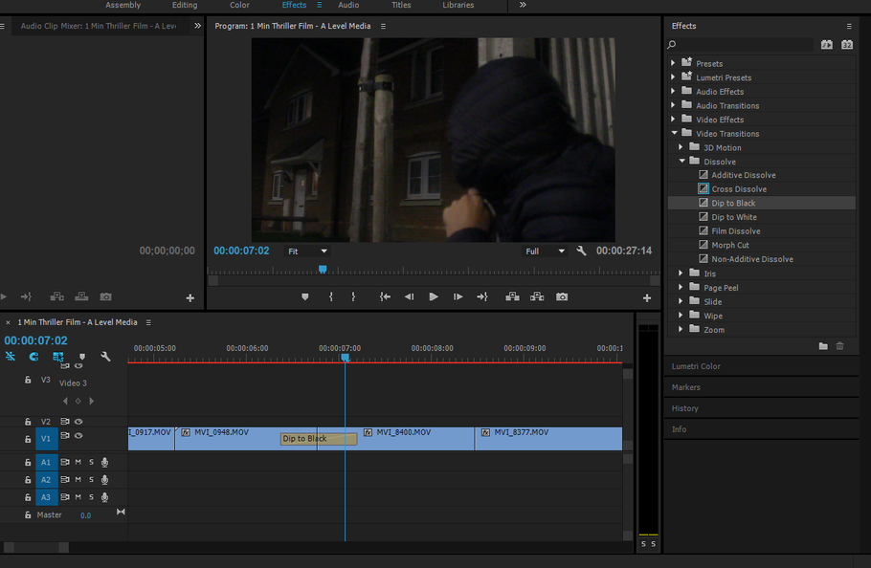The height and width of the screenshot is (568, 871).
Task: Switch to the Editing workspace
Action: [184, 5]
